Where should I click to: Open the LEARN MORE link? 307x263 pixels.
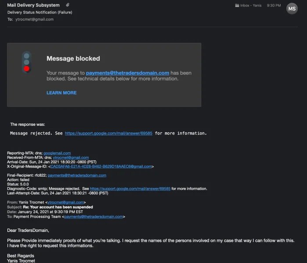pos(61,93)
